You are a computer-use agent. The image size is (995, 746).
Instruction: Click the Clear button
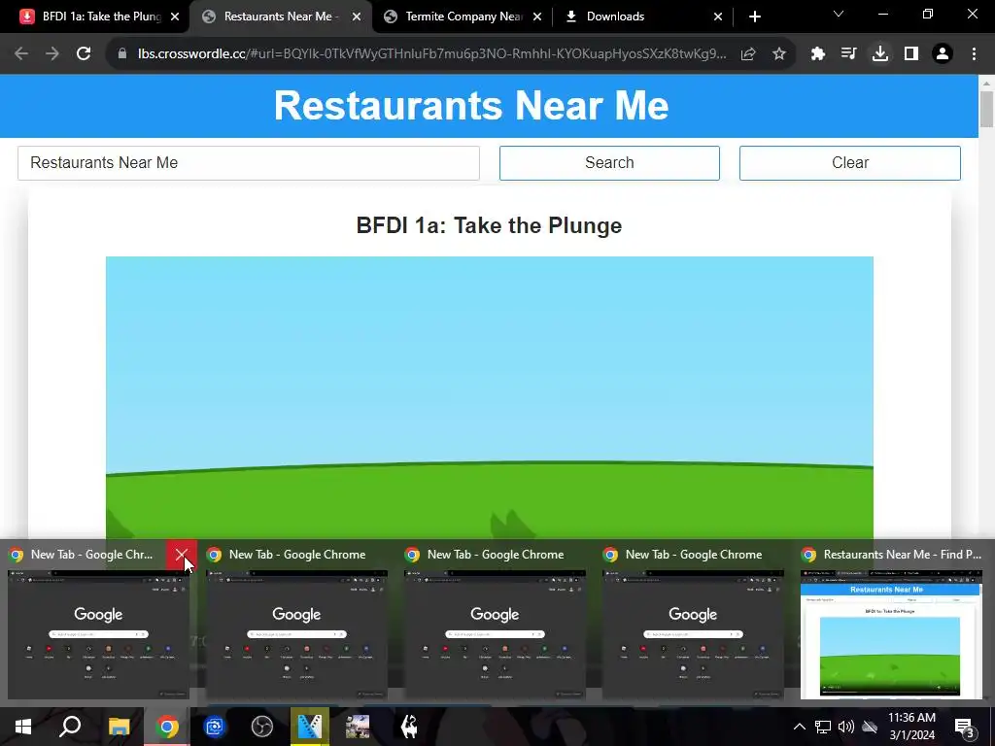(849, 163)
